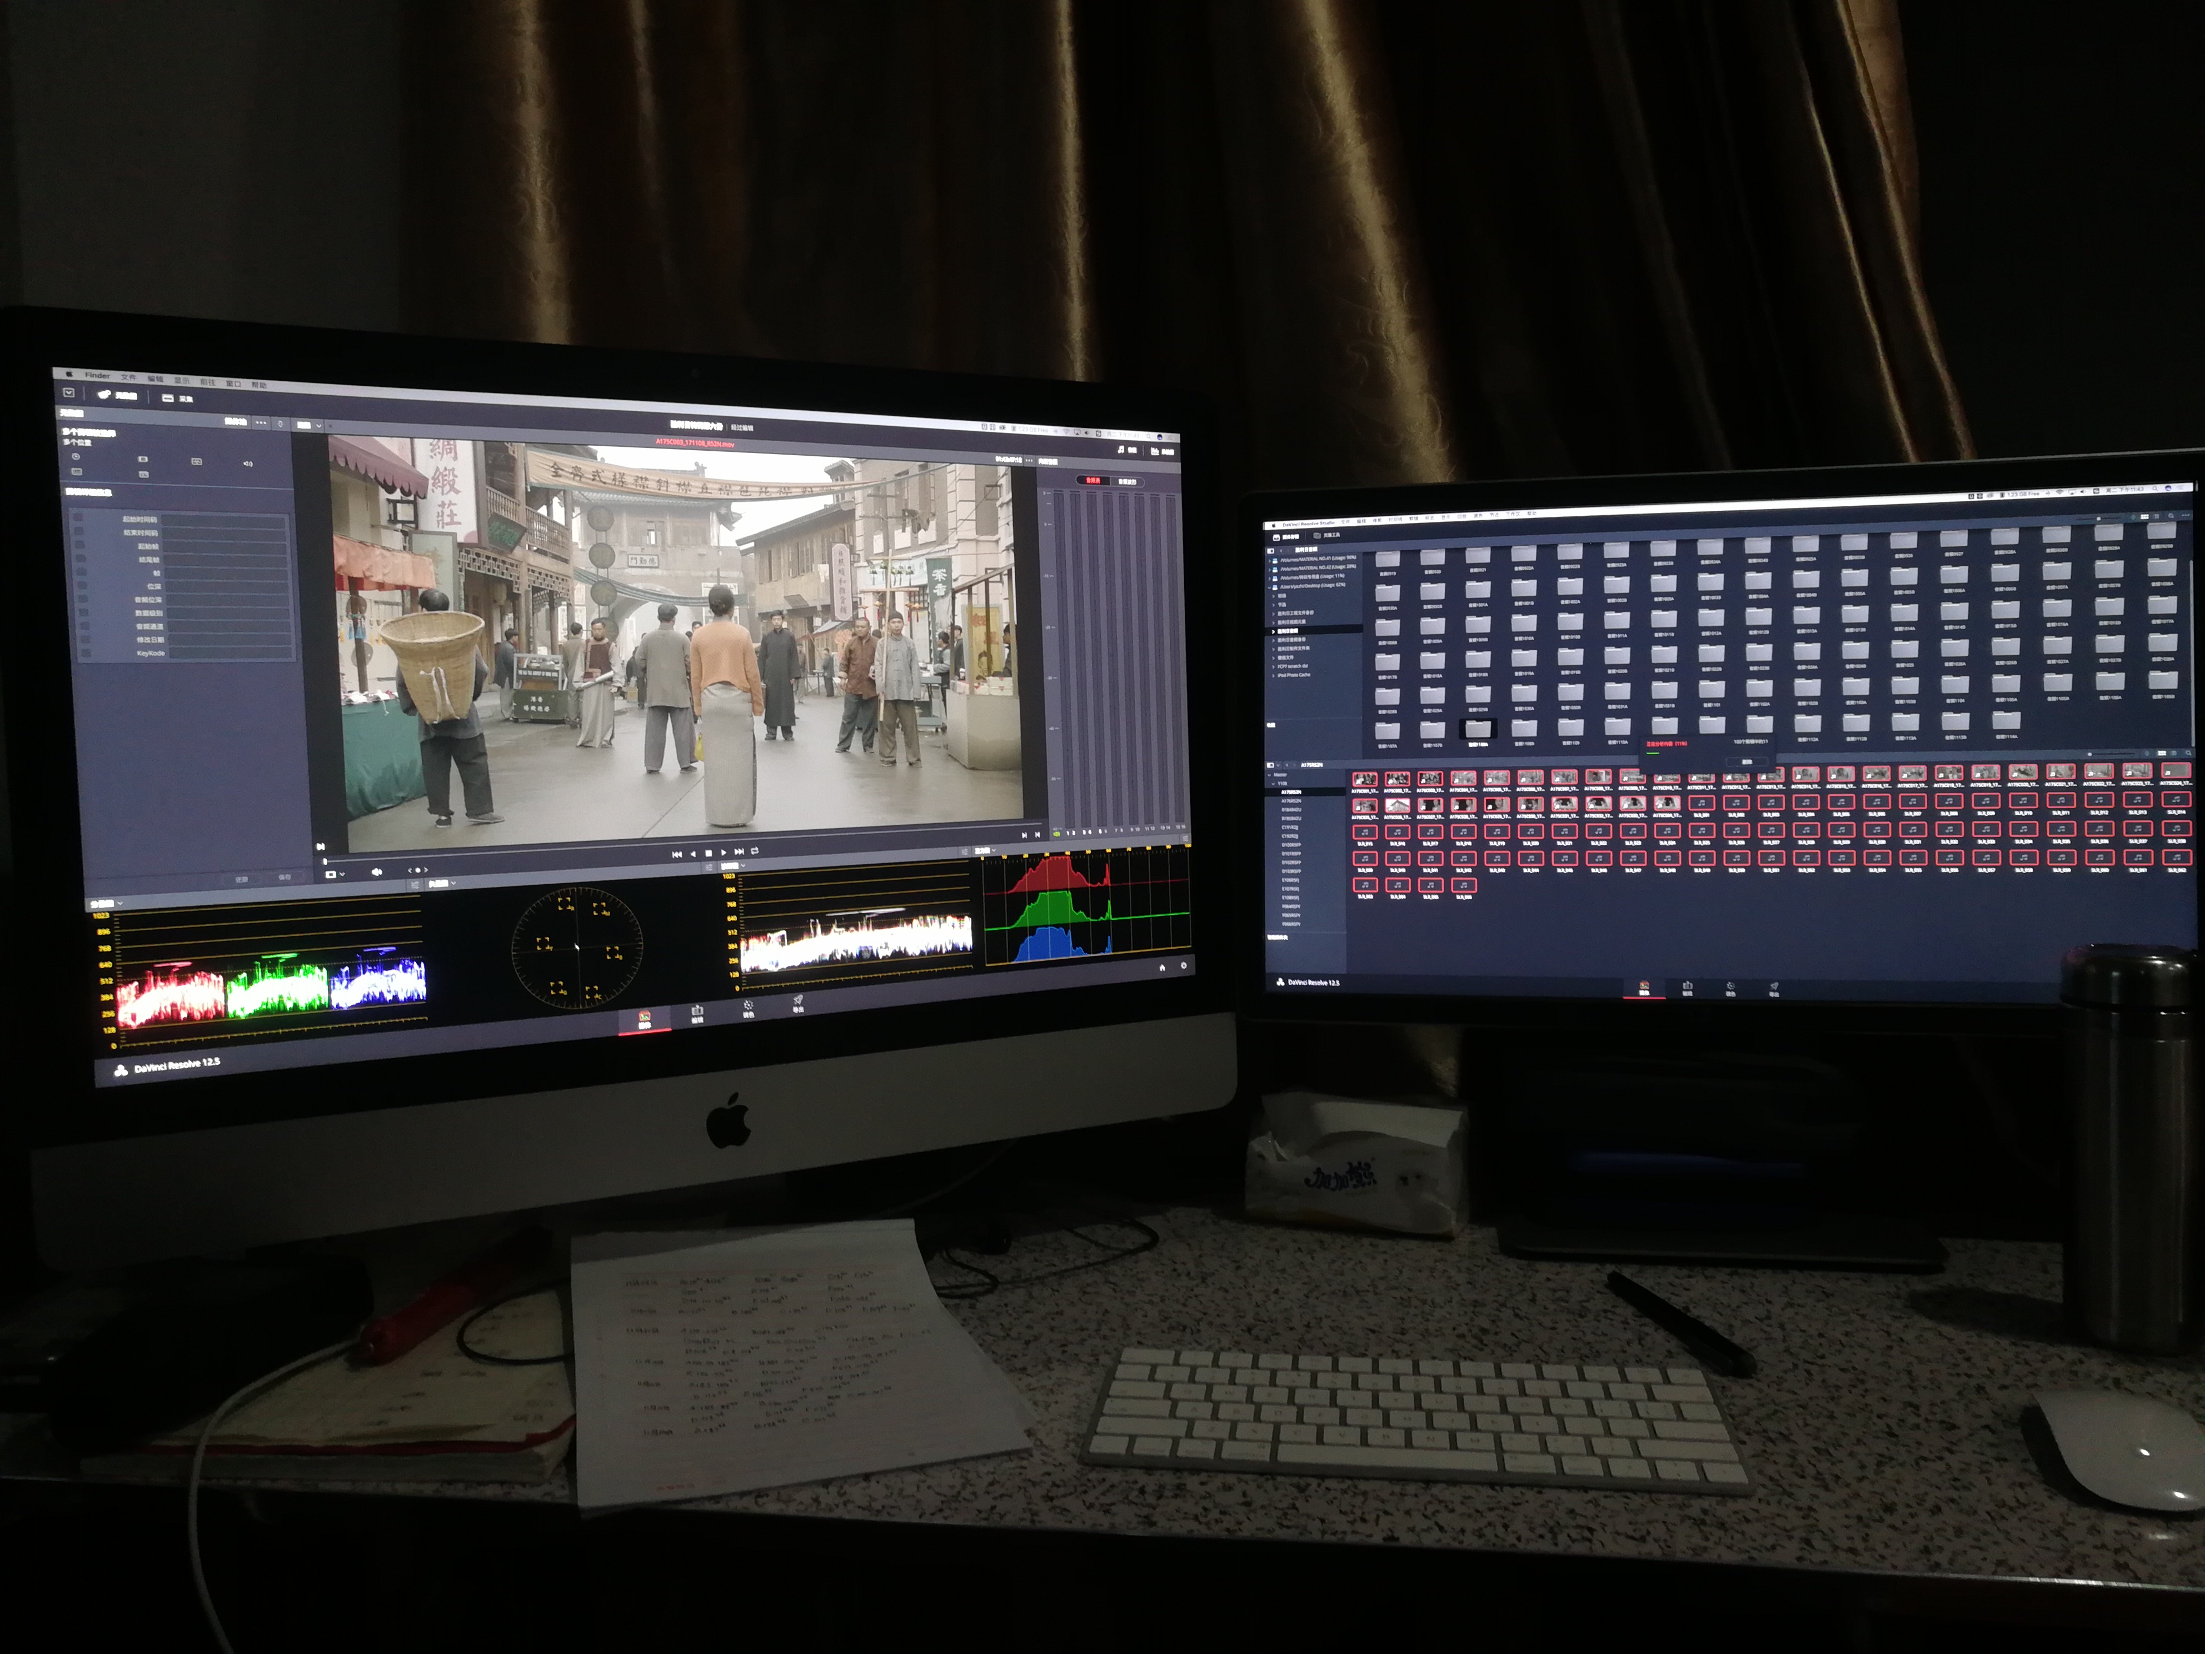Expand the first MATERIAL NO.41 volume
This screenshot has width=2205, height=1654.
point(1269,560)
